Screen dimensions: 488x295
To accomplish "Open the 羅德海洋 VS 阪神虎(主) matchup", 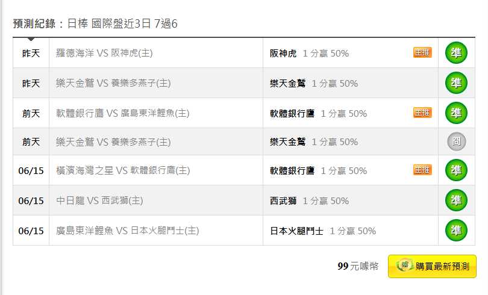I will click(104, 53).
